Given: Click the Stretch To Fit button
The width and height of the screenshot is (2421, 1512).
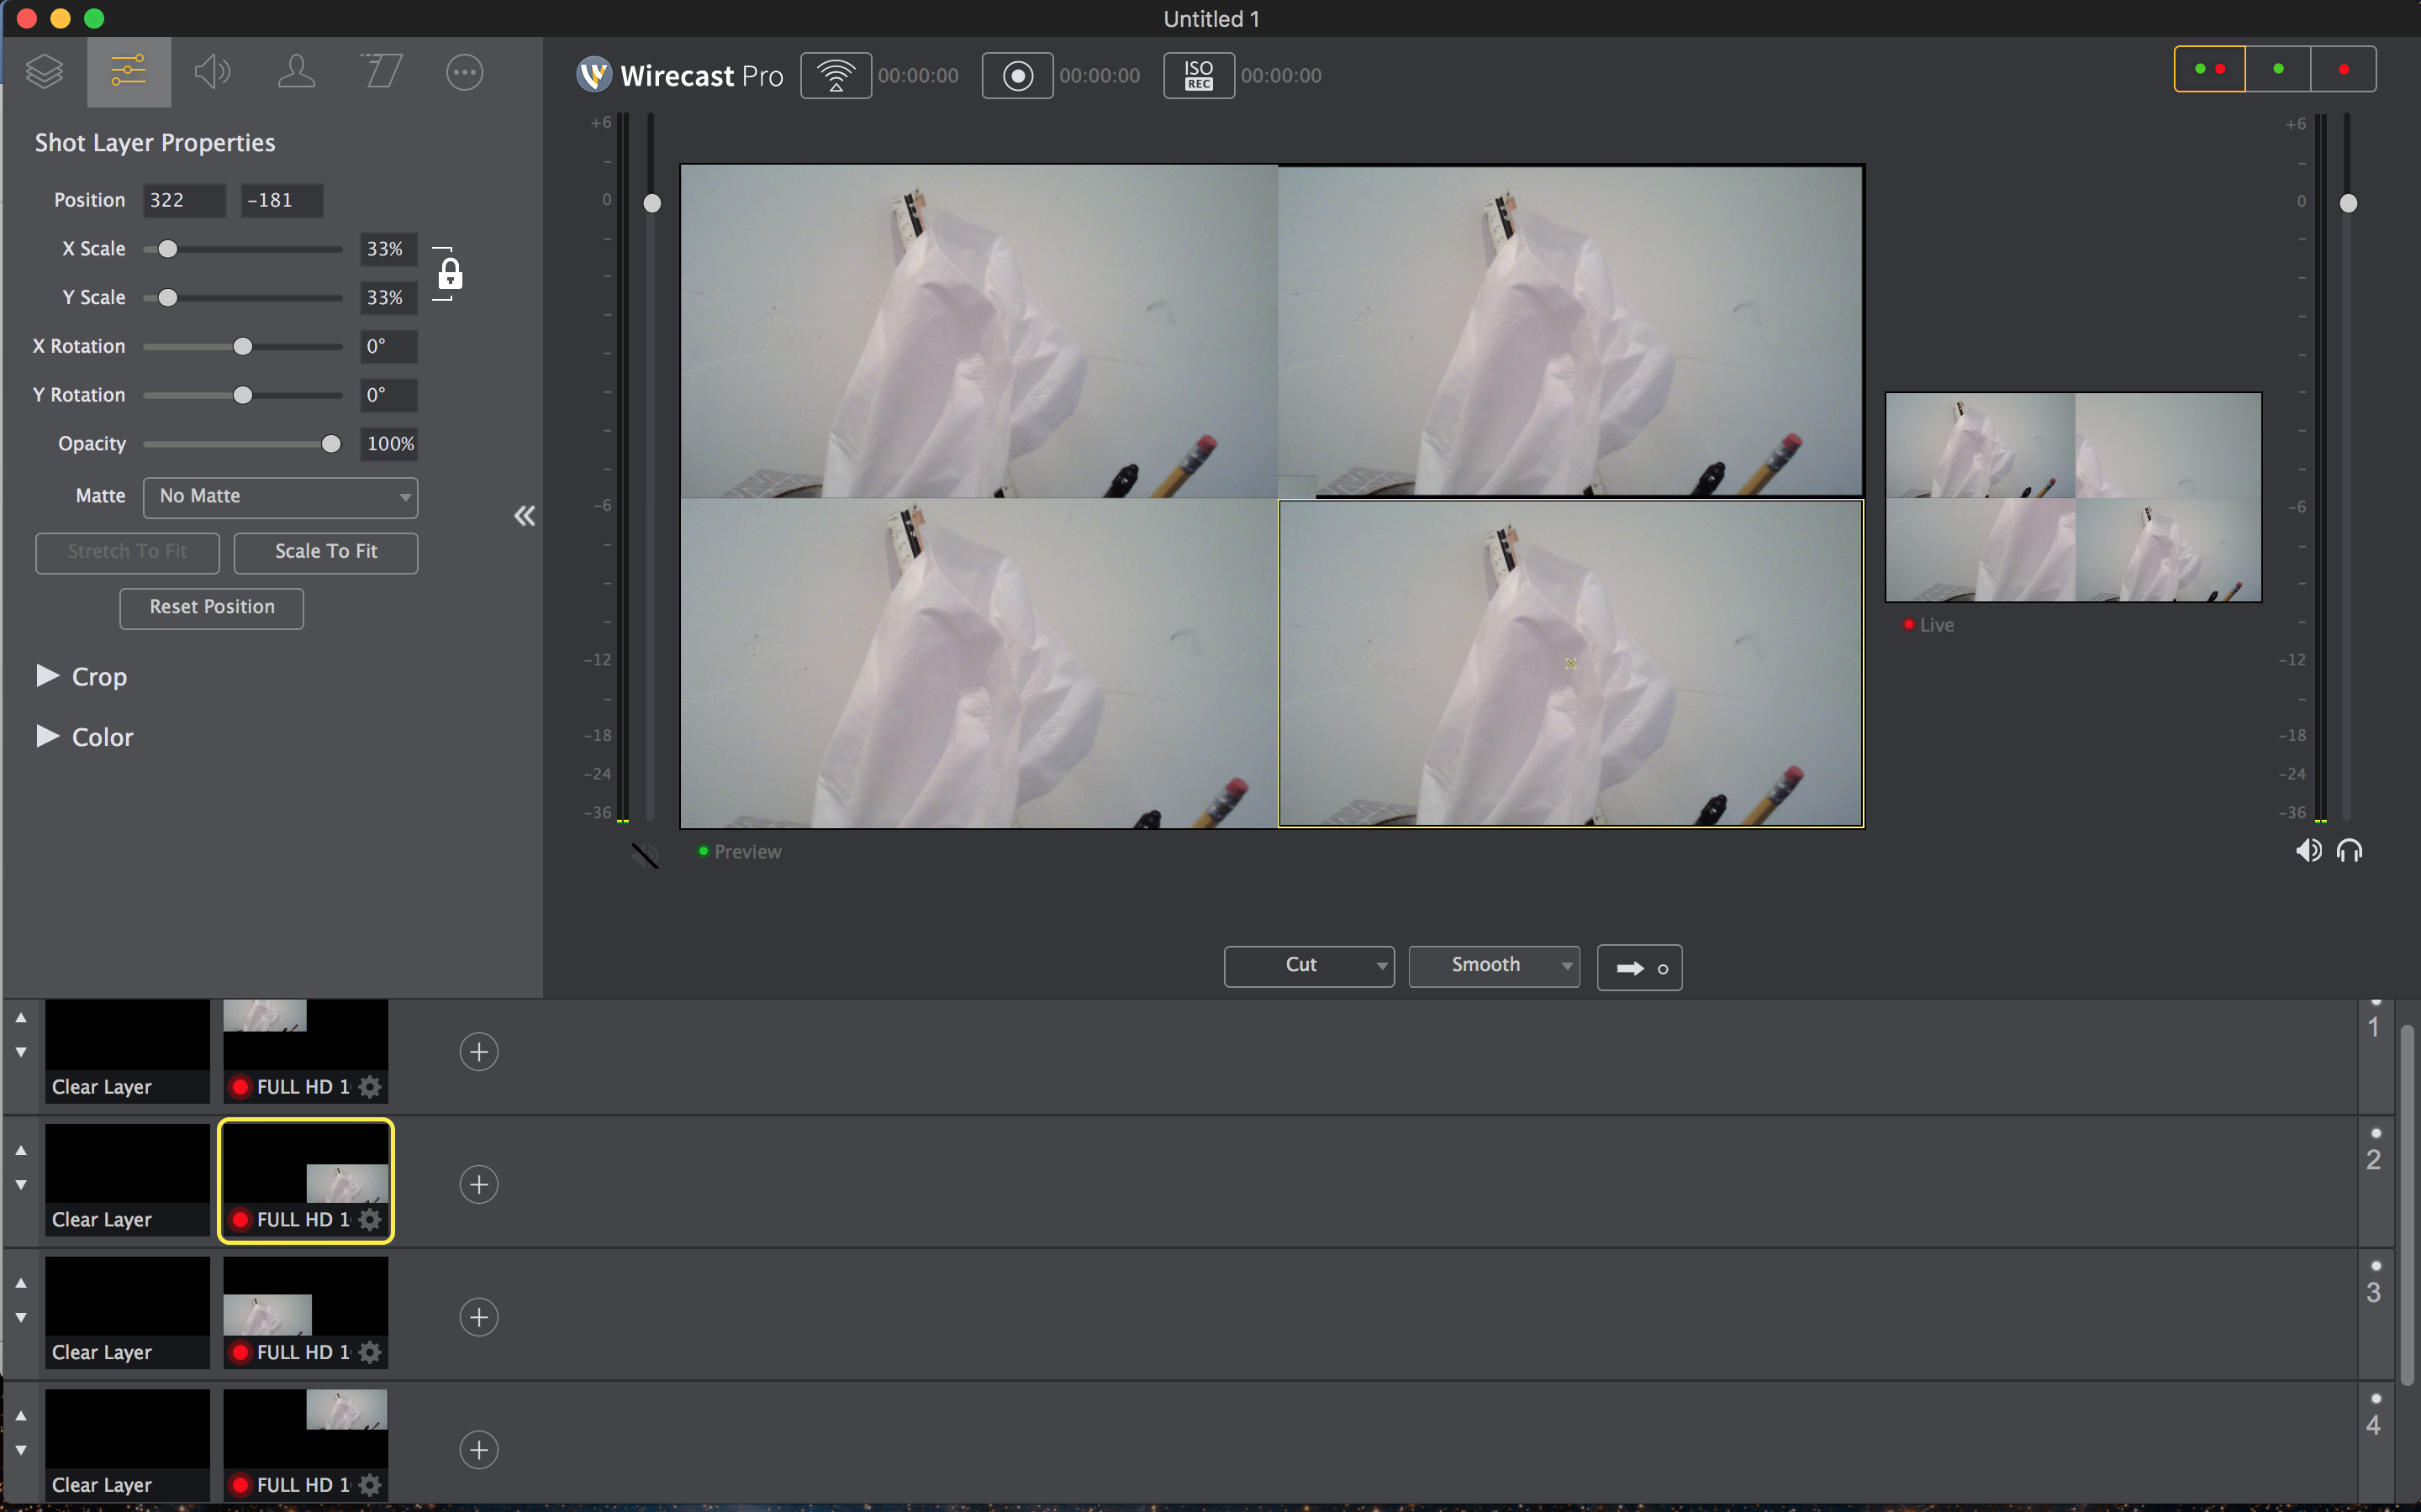Looking at the screenshot, I should coord(125,550).
